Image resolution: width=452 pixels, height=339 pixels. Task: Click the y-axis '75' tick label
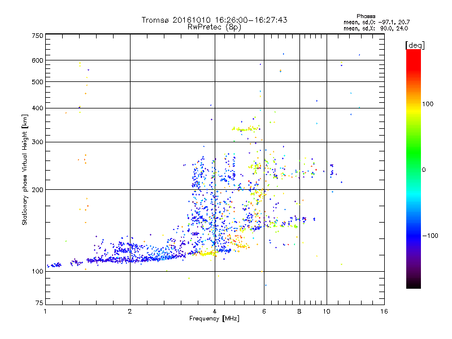(40, 303)
